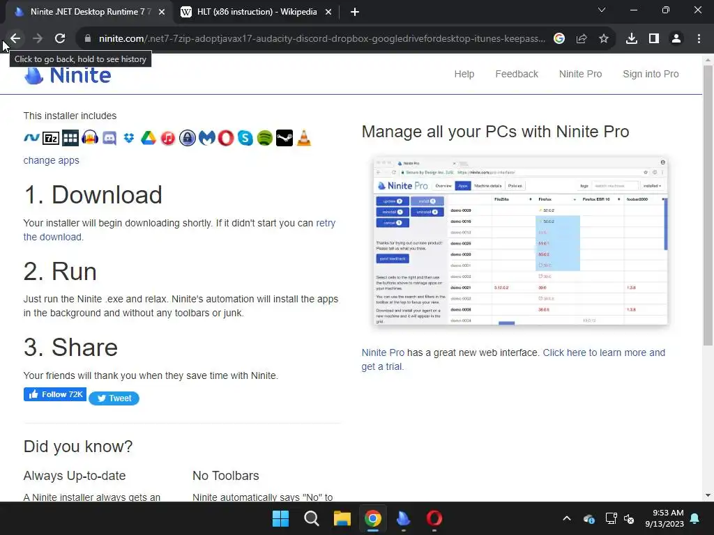714x535 pixels.
Task: Click the KeePass padlock icon
Action: 187,138
